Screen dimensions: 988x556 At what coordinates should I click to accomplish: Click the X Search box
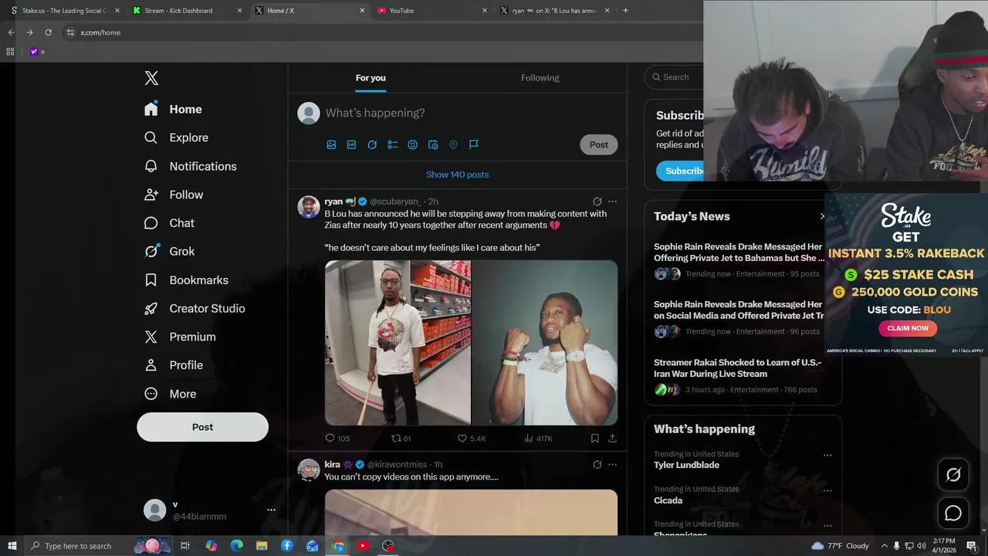click(675, 77)
